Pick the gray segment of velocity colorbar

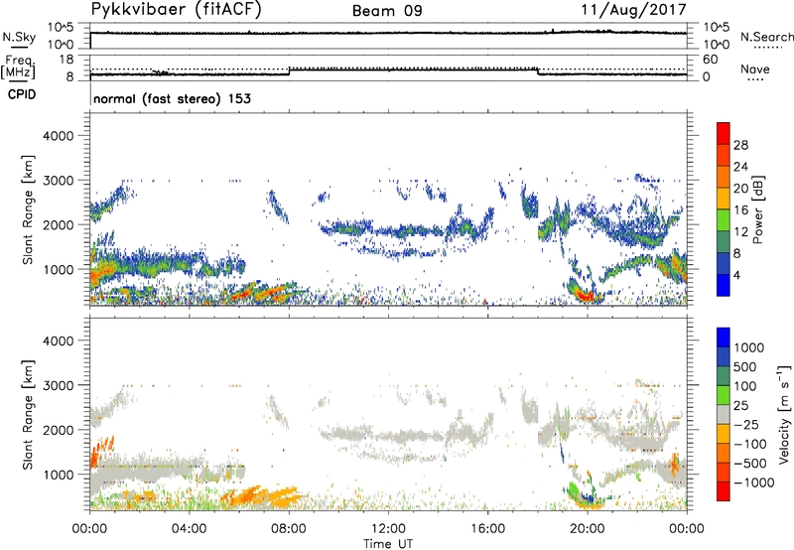[x=724, y=414]
